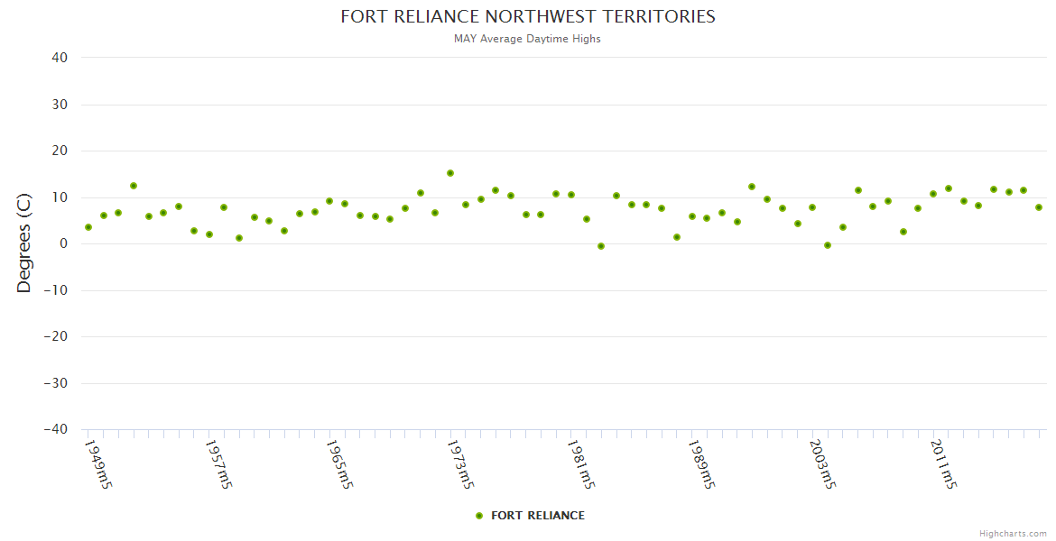Click the Degrees (C) y-axis title
1056x541 pixels.
click(x=24, y=243)
